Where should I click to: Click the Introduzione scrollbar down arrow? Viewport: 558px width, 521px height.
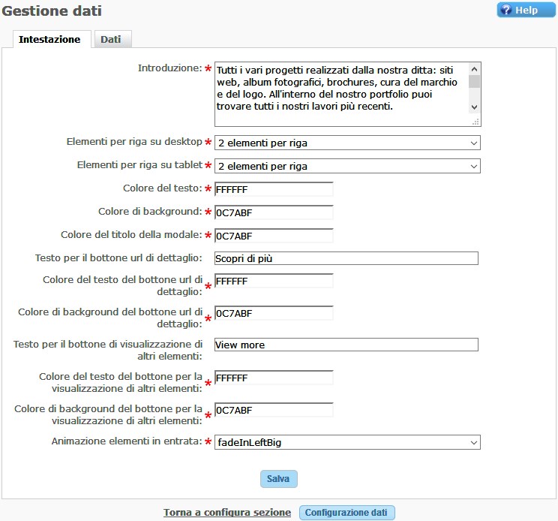point(474,106)
